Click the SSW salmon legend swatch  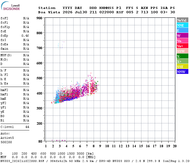pyautogui.click(x=182, y=51)
